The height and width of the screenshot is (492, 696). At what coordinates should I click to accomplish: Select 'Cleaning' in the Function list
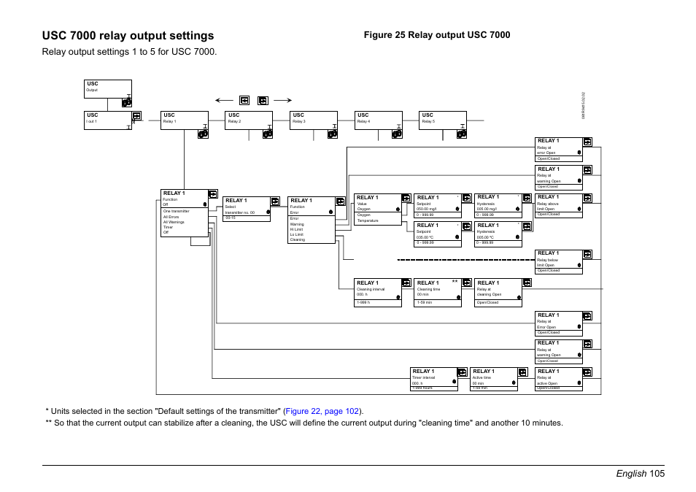point(298,239)
